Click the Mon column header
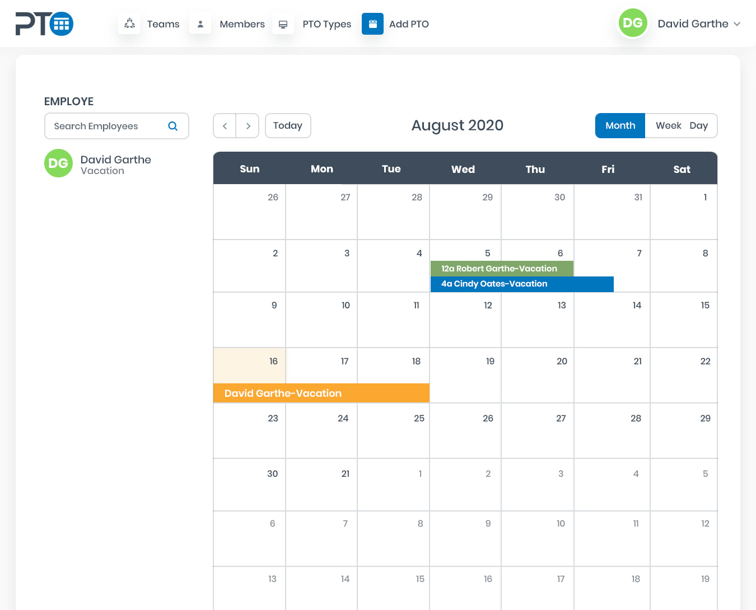Viewport: 756px width, 610px height. click(322, 169)
